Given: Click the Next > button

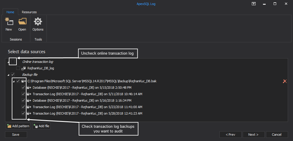Looking at the screenshot, I should (253, 135).
